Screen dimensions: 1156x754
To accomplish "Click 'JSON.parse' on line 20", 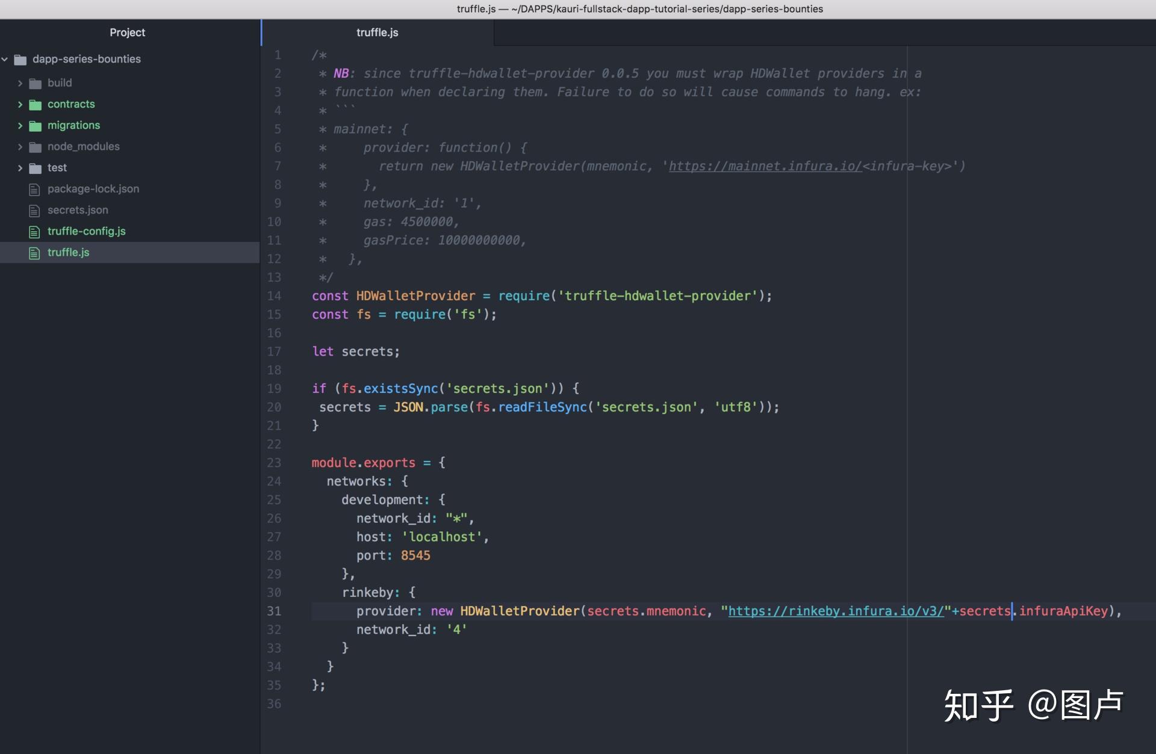I will (430, 407).
